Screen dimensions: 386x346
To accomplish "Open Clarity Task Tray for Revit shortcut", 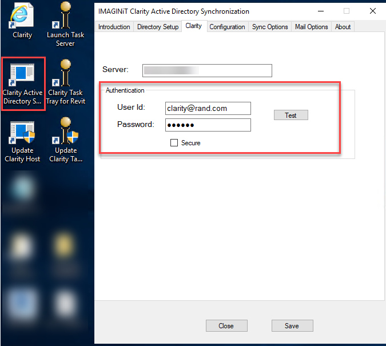I will coord(65,74).
